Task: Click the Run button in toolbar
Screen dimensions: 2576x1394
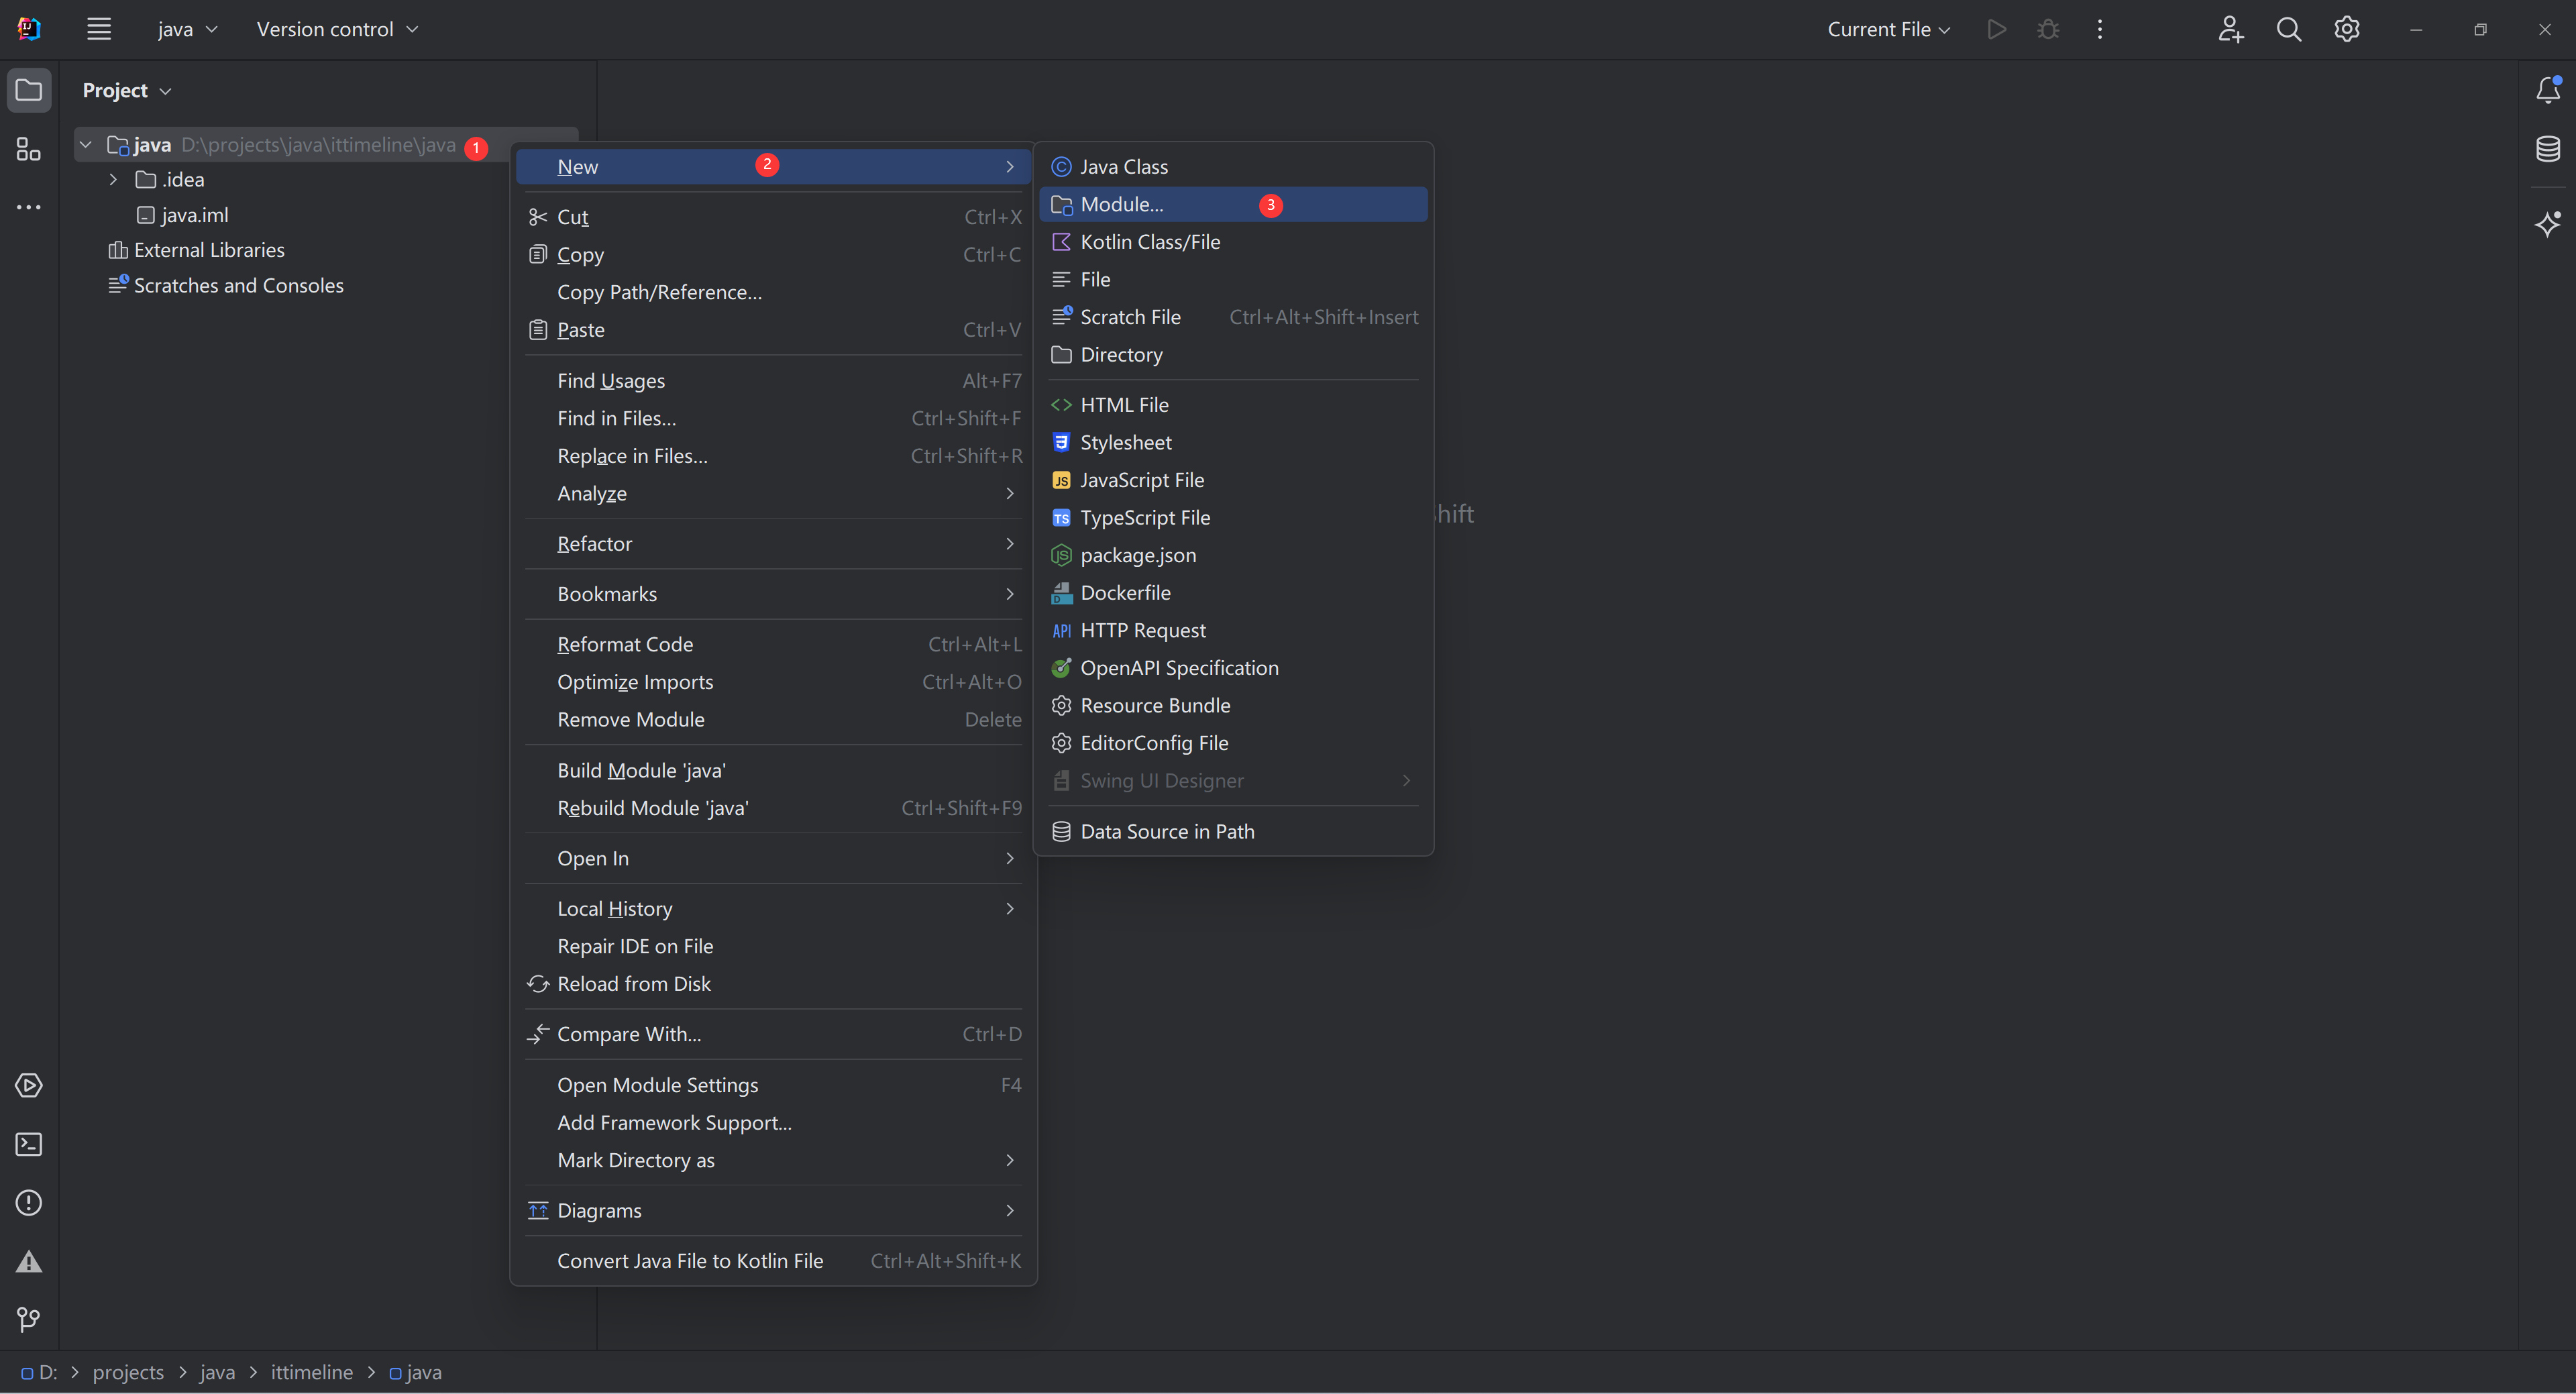Action: point(1997,29)
